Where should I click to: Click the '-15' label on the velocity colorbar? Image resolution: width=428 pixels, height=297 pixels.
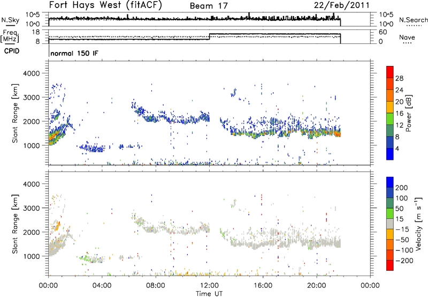[x=402, y=229]
